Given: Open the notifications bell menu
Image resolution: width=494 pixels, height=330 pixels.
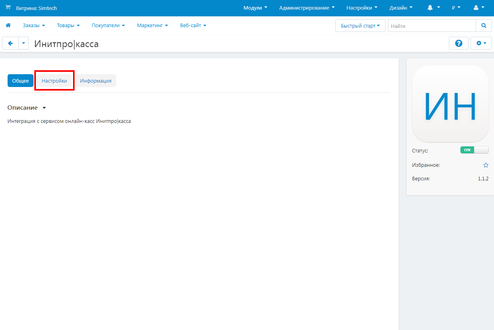Looking at the screenshot, I should (434, 8).
